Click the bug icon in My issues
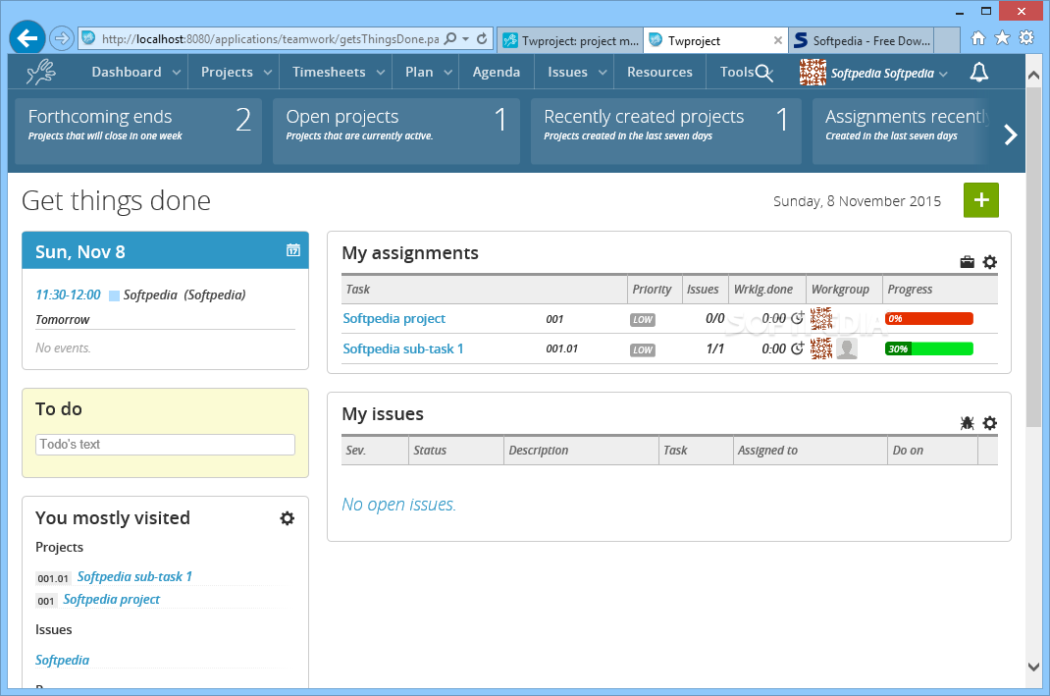The height and width of the screenshot is (696, 1050). [x=967, y=423]
